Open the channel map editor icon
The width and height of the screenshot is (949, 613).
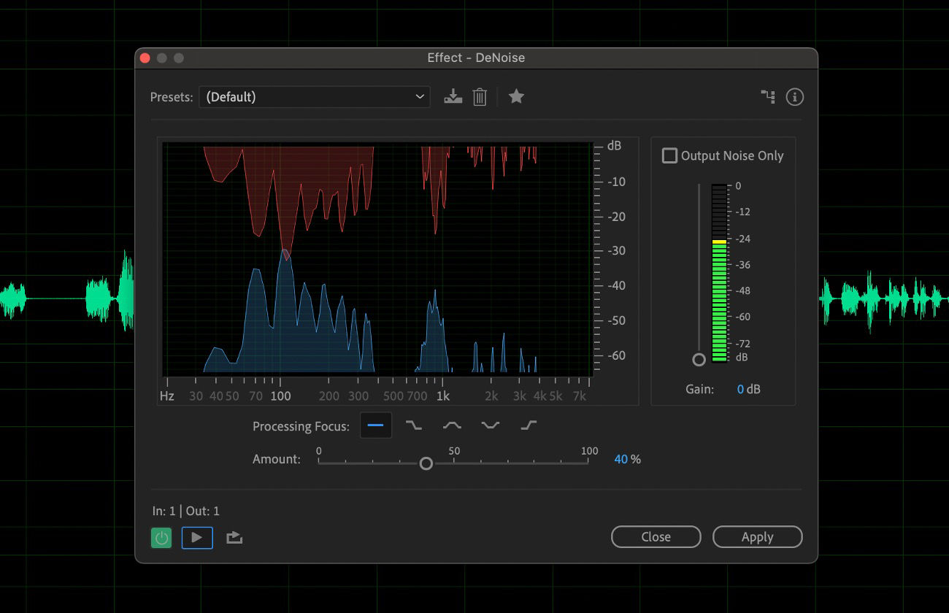point(767,96)
